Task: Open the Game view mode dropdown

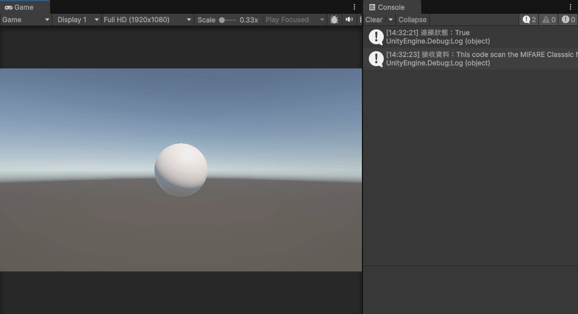Action: click(26, 20)
